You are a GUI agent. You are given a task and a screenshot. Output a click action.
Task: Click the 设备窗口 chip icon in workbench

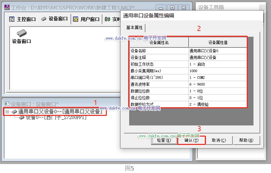(21, 33)
